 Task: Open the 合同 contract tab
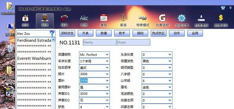point(195,33)
